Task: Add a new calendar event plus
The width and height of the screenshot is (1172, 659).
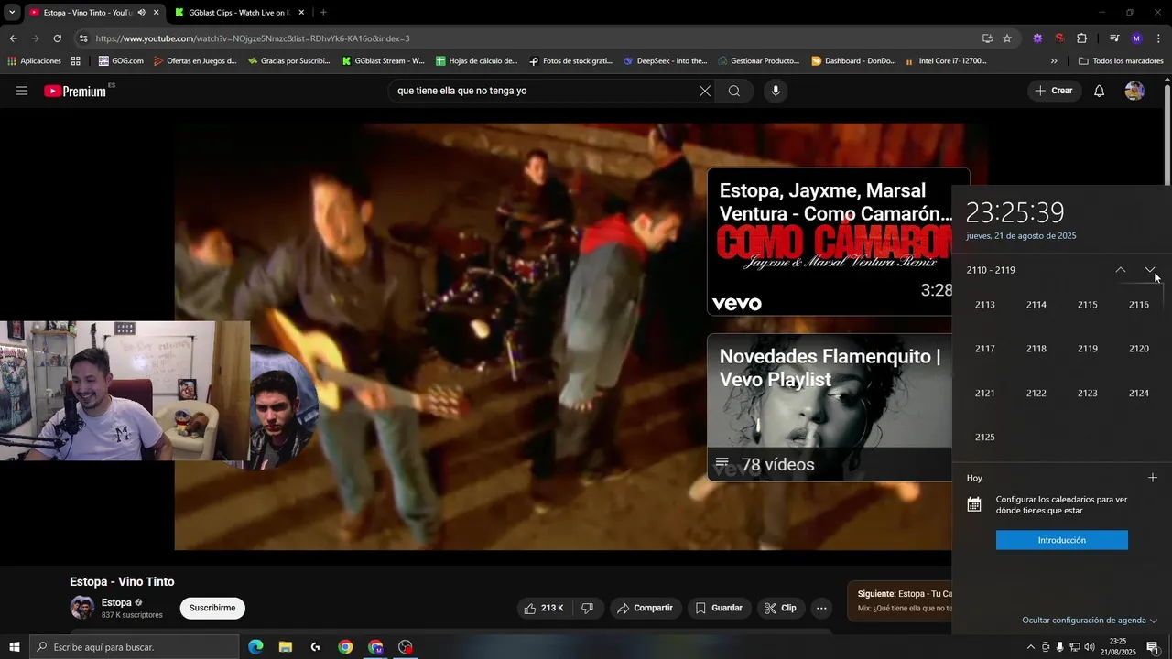Action: point(1153,478)
